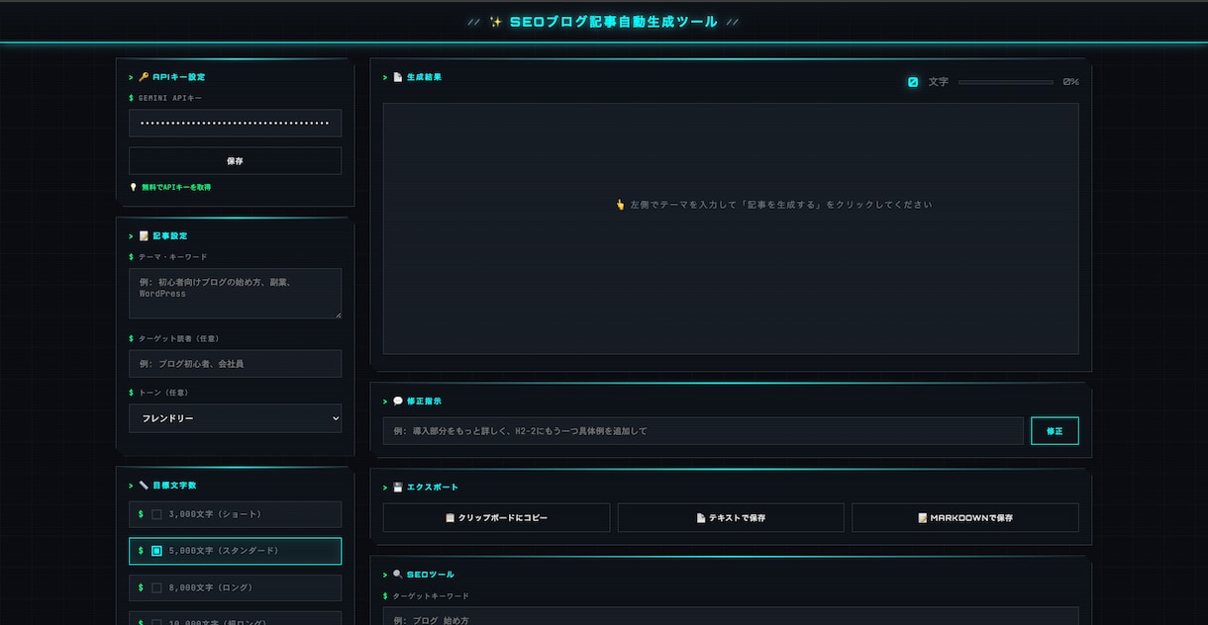This screenshot has height=625, width=1208.
Task: Focus the GEMINI APIキー password field
Action: [235, 124]
